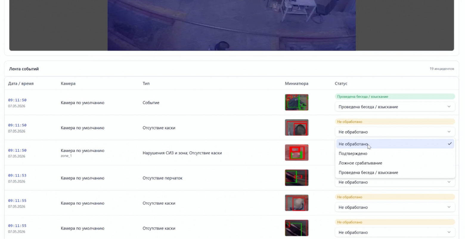The height and width of the screenshot is (239, 465).
Task: Open status dropdown for first event row
Action: (395, 107)
